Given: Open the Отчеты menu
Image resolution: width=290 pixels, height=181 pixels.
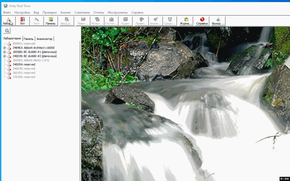Looking at the screenshot, I should click(x=99, y=13).
